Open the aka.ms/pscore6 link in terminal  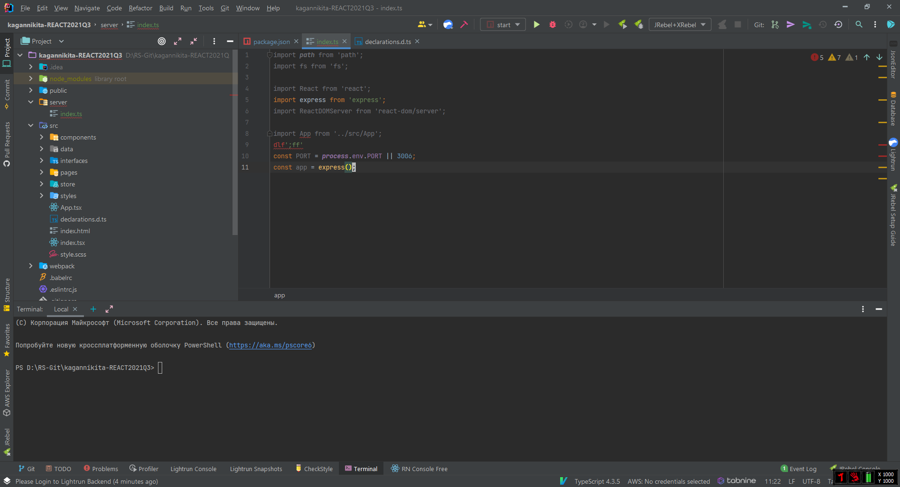pyautogui.click(x=270, y=345)
